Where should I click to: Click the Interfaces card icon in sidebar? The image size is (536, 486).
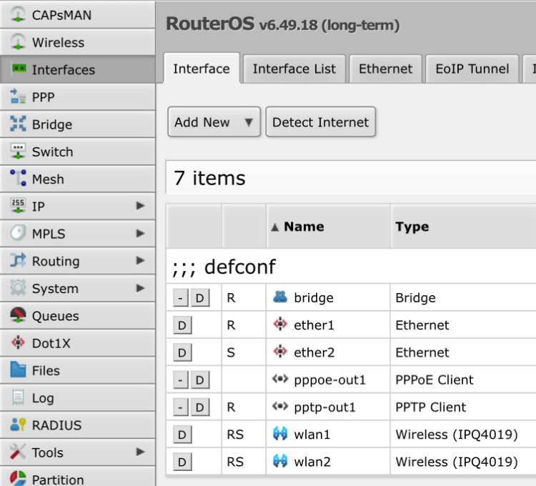[x=19, y=69]
